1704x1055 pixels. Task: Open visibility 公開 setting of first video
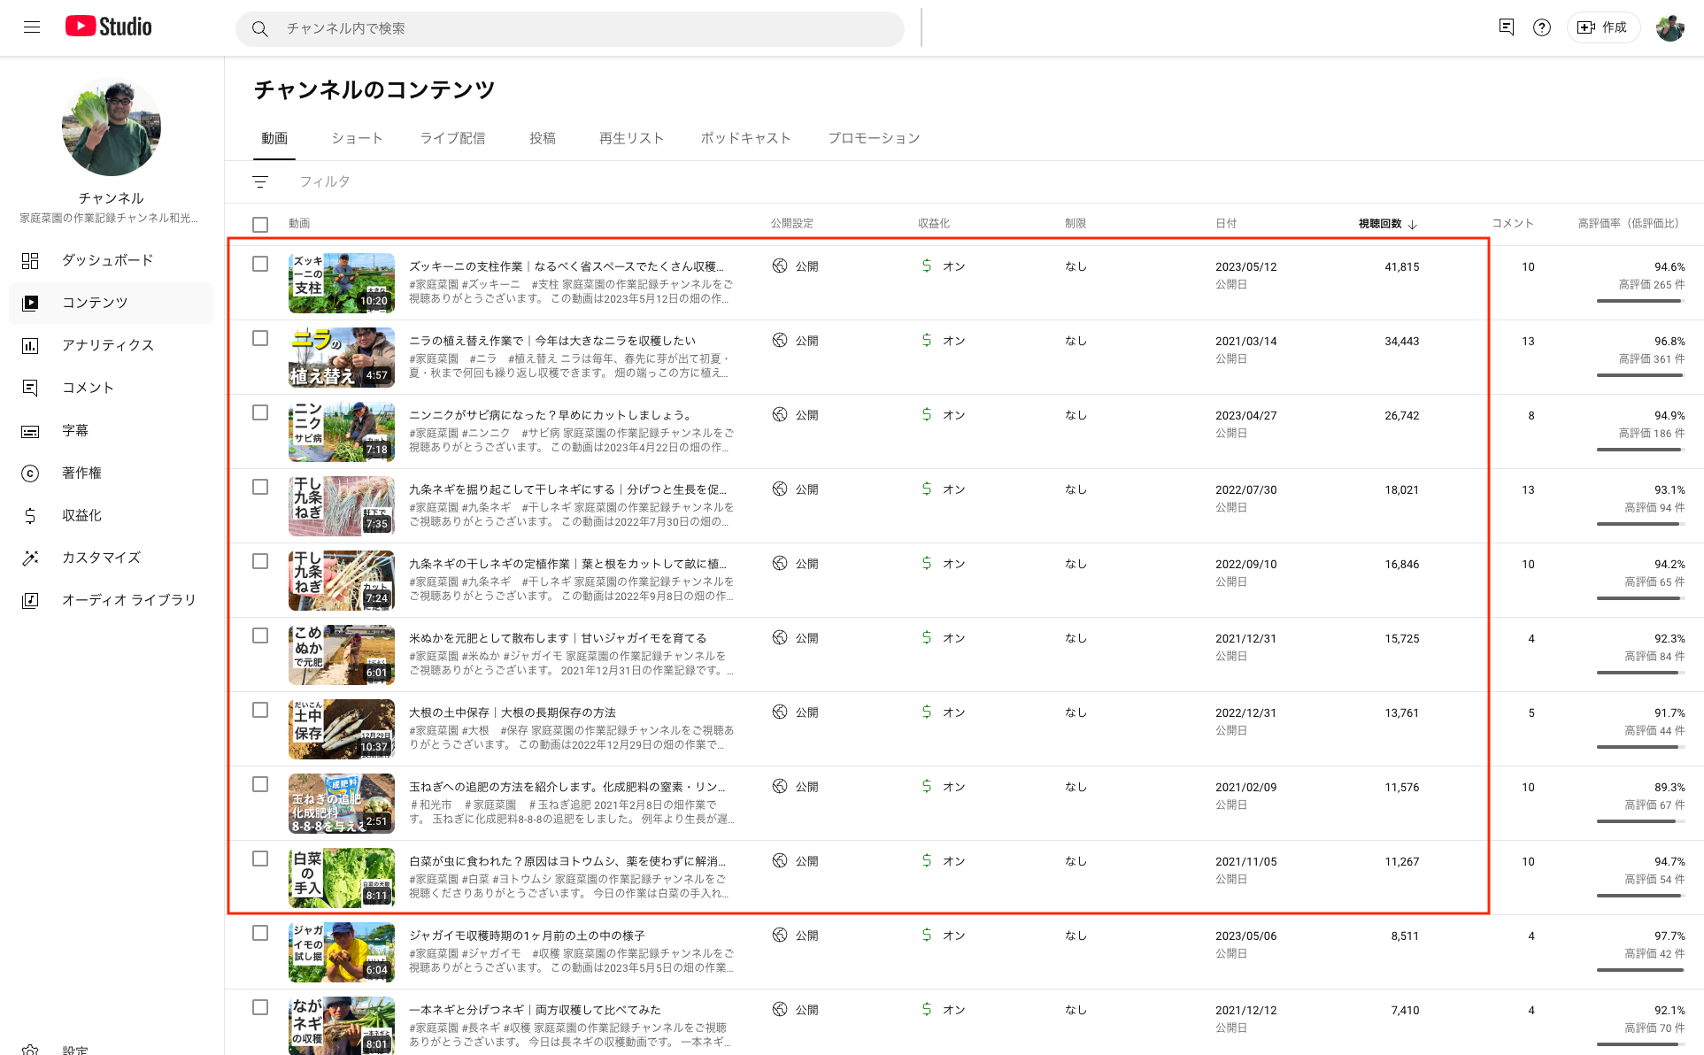pos(796,266)
